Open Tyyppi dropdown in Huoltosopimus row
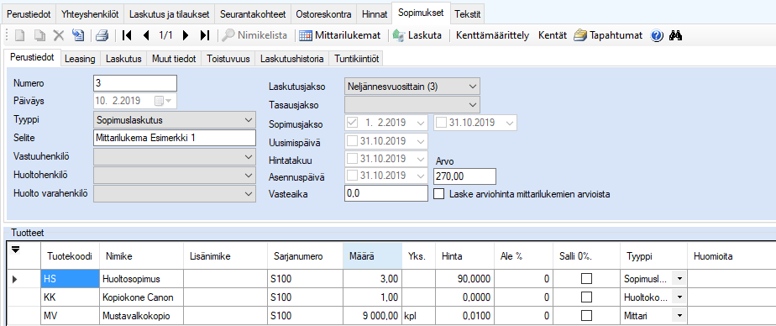Image resolution: width=776 pixels, height=326 pixels. coord(679,280)
